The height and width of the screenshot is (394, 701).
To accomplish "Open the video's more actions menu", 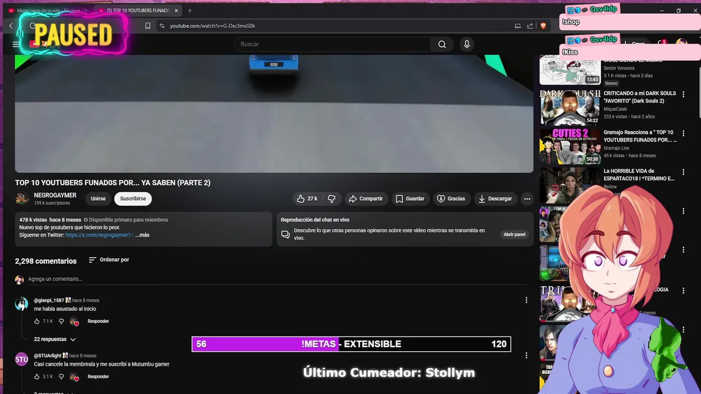I will point(527,199).
